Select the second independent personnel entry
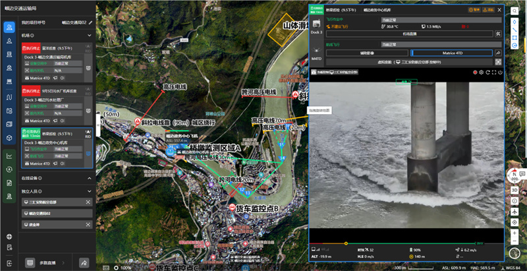Viewport: 527px width, 271px height. coord(57,214)
